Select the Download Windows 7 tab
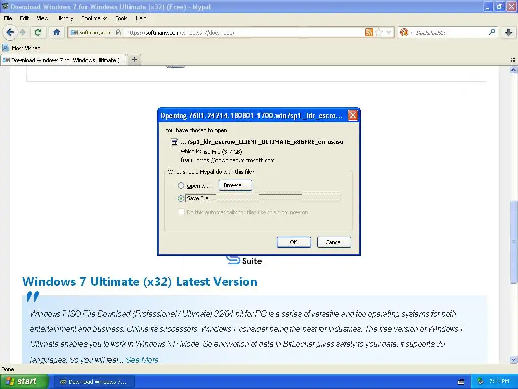Image resolution: width=518 pixels, height=389 pixels. [63, 60]
